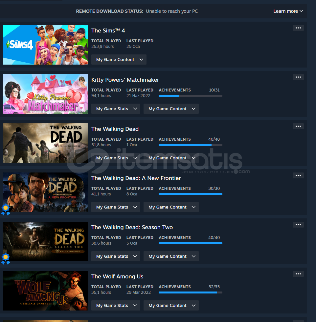Open the three-dot options for The Wolf Among Us
Image resolution: width=316 pixels, height=322 pixels.
pos(298,274)
